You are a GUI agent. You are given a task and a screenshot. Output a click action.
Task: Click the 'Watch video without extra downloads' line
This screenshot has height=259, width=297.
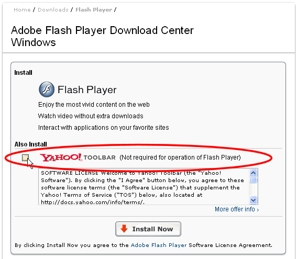tap(91, 116)
